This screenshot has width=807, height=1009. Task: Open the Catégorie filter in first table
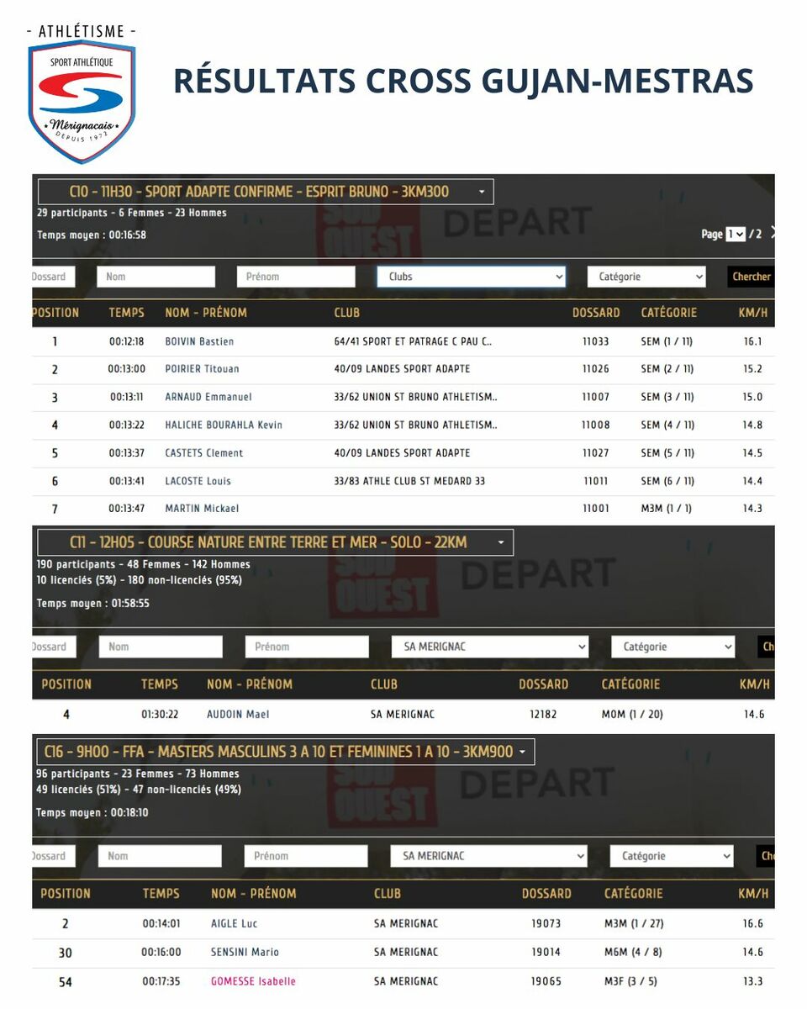coord(646,277)
